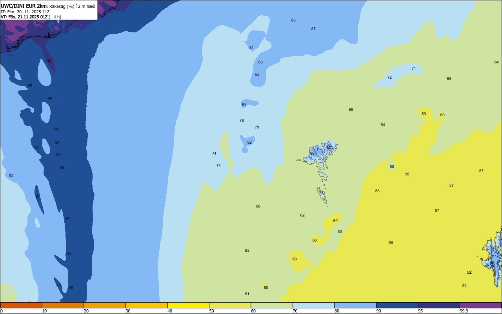Click the humidity value 96 on map
Screen dimensions: 502x314
[49, 61]
